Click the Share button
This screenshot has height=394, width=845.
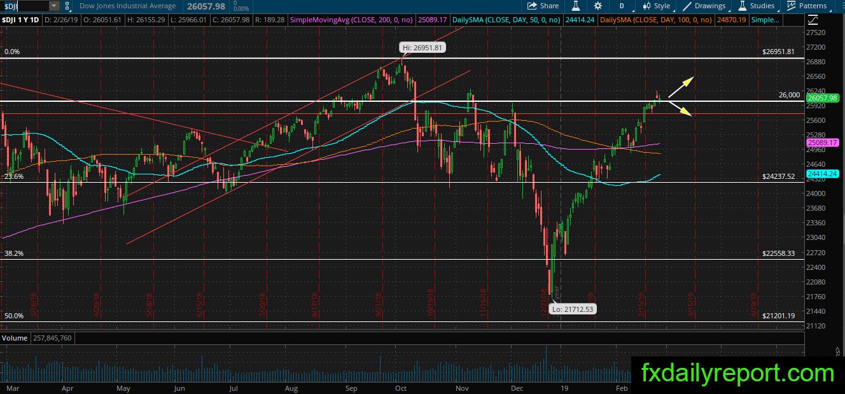point(542,6)
